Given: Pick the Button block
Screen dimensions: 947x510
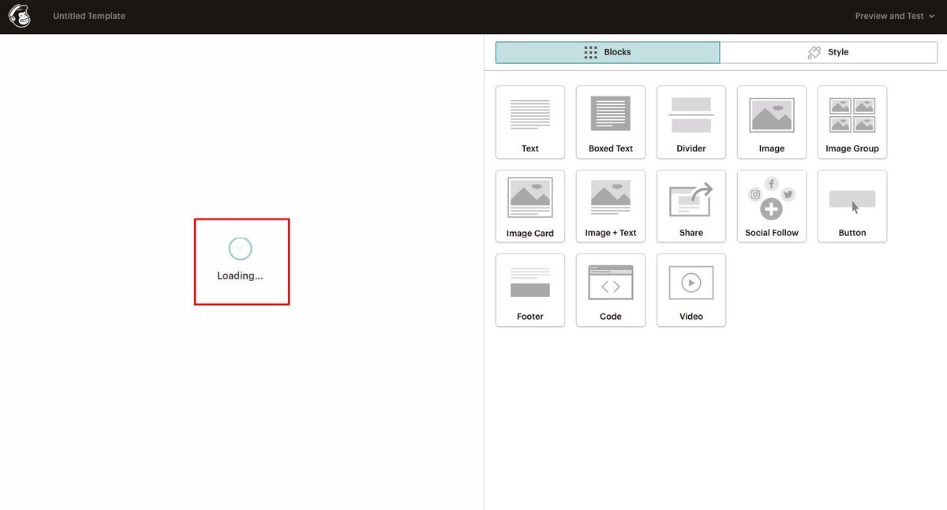Looking at the screenshot, I should tap(852, 206).
